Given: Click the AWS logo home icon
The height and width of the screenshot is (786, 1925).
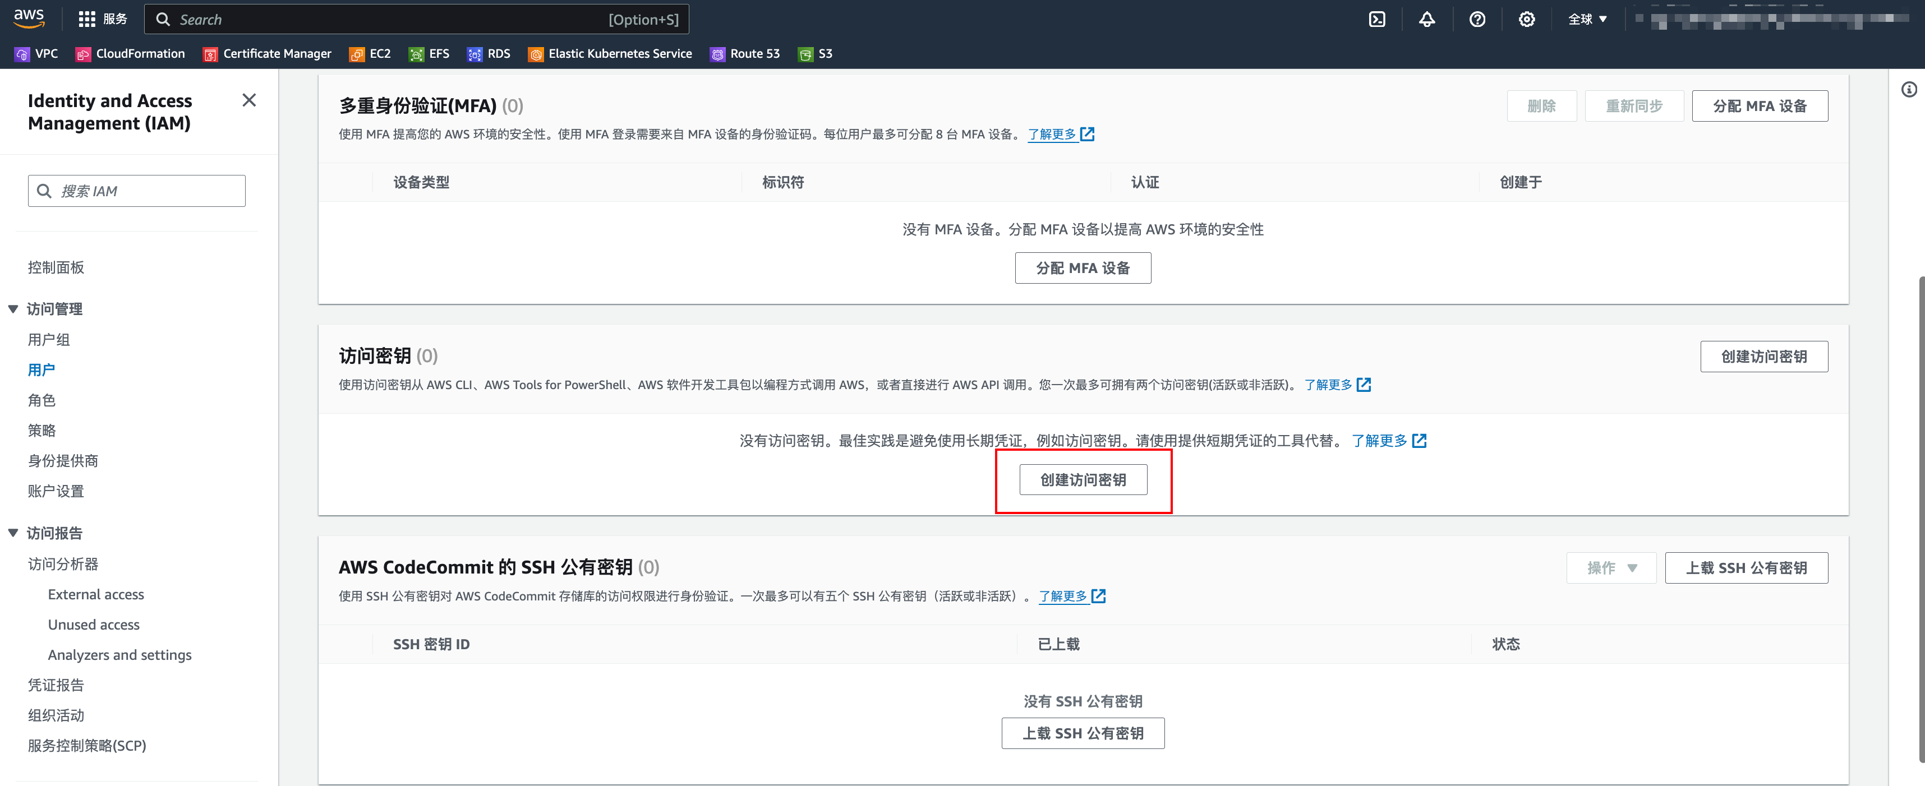Looking at the screenshot, I should pos(29,18).
